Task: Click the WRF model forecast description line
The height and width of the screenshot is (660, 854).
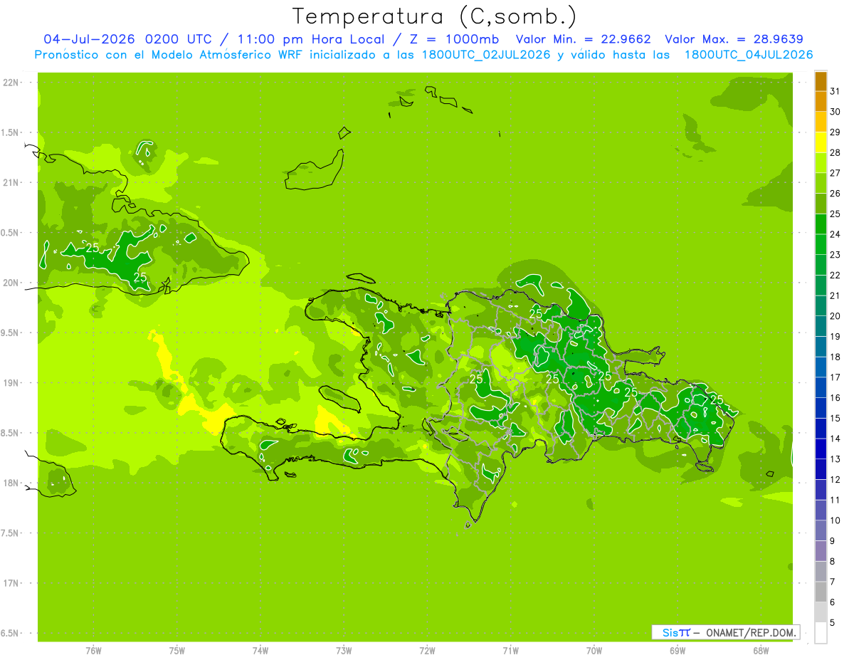Action: 423,55
